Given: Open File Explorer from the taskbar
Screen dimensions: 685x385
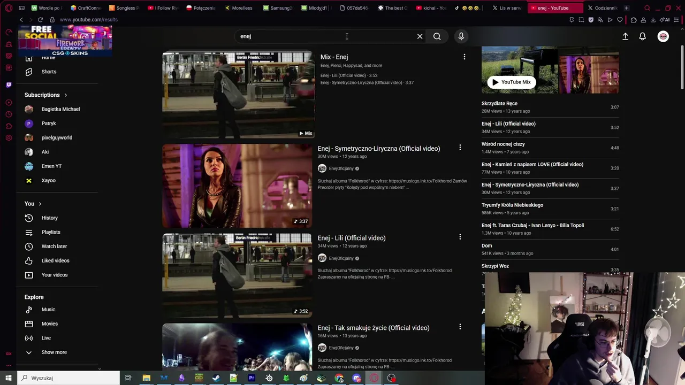Looking at the screenshot, I should (146, 378).
